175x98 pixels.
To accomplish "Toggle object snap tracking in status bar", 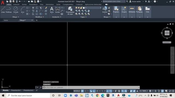I will (107, 91).
